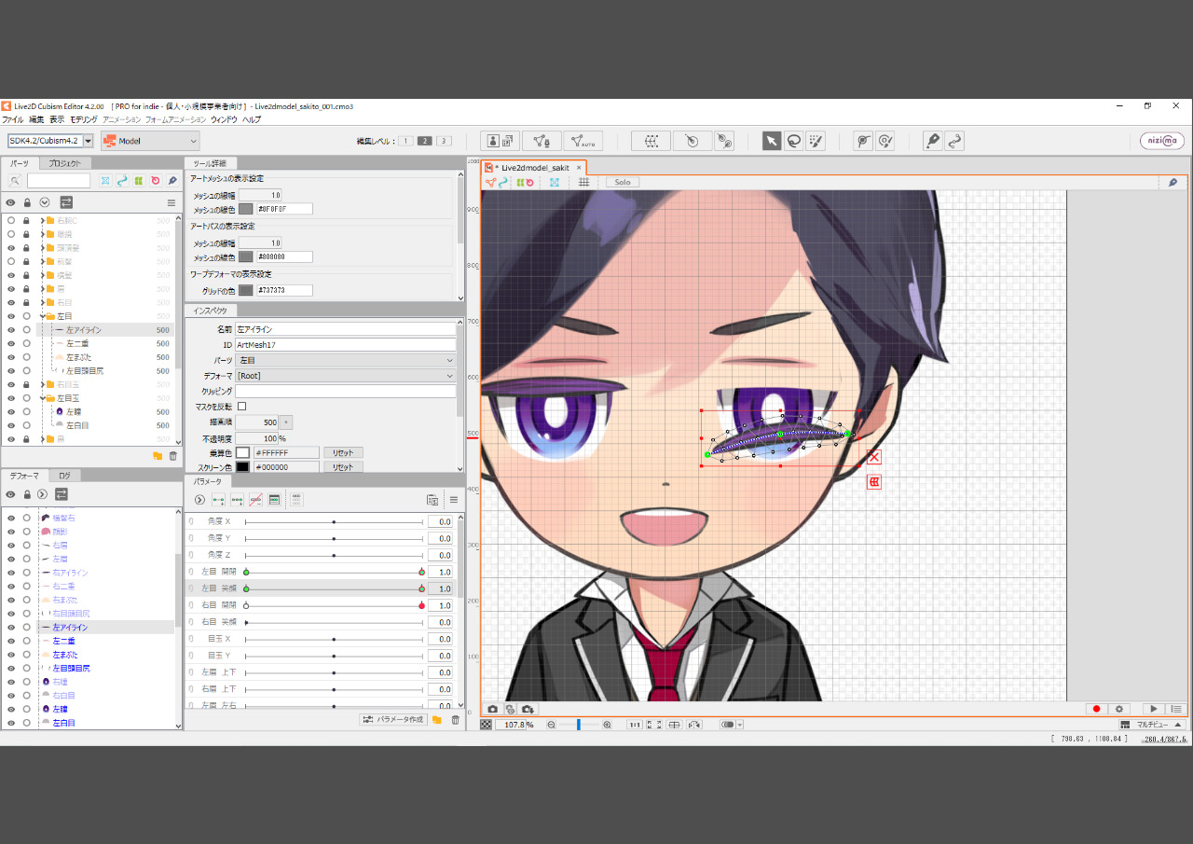The image size is (1193, 844).
Task: Select the Art path pen tool
Action: 932,141
